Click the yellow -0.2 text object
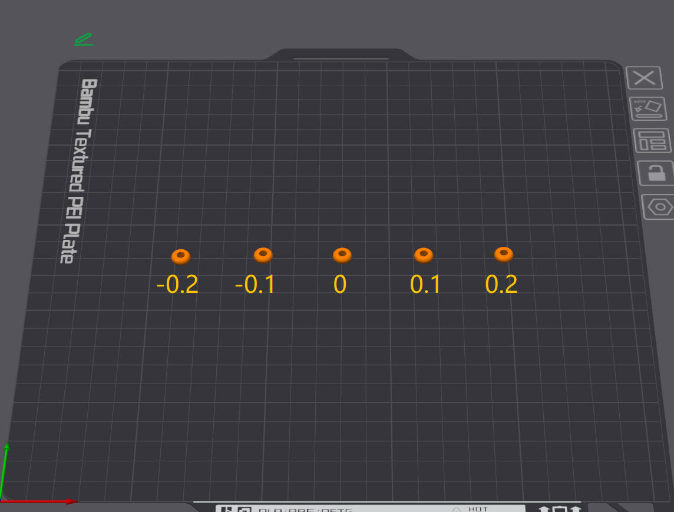Screen dimensions: 674x512 tap(177, 285)
